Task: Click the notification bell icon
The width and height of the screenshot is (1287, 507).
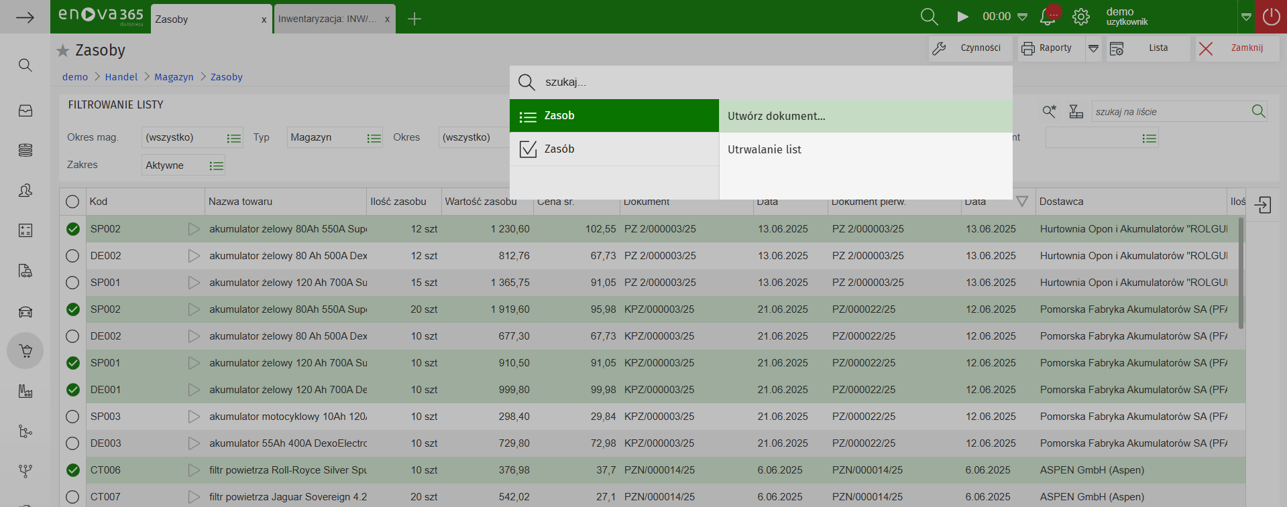Action: pyautogui.click(x=1047, y=17)
